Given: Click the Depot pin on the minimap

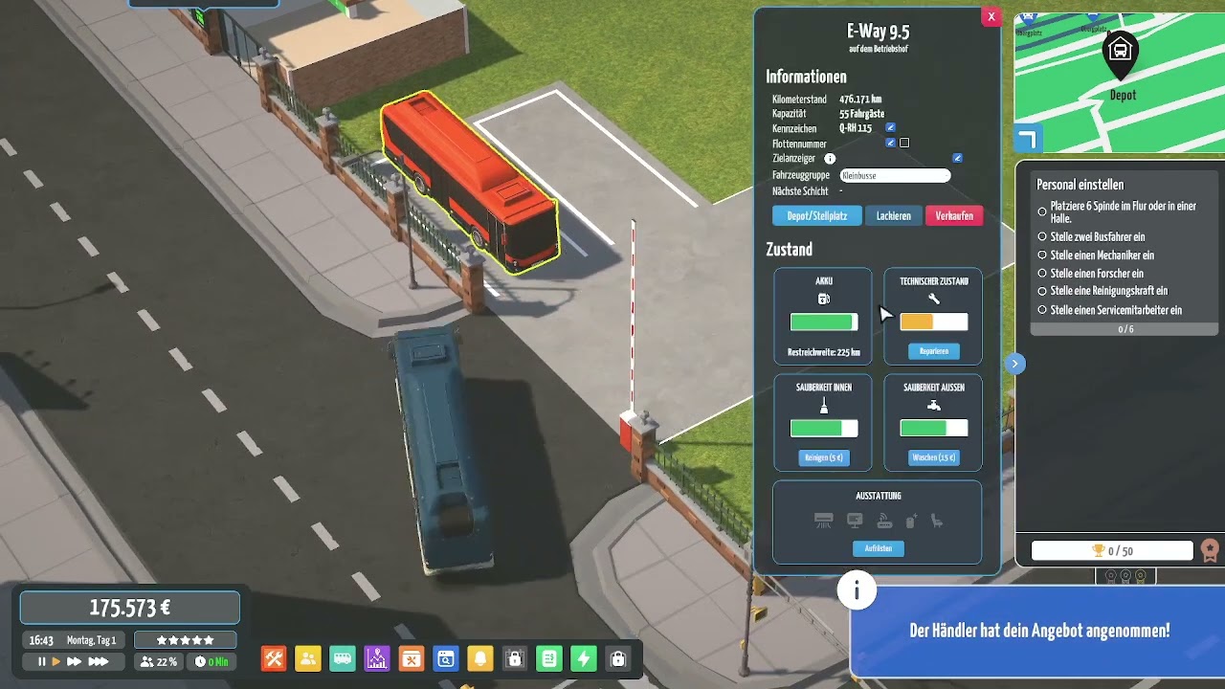Looking at the screenshot, I should pos(1120,56).
